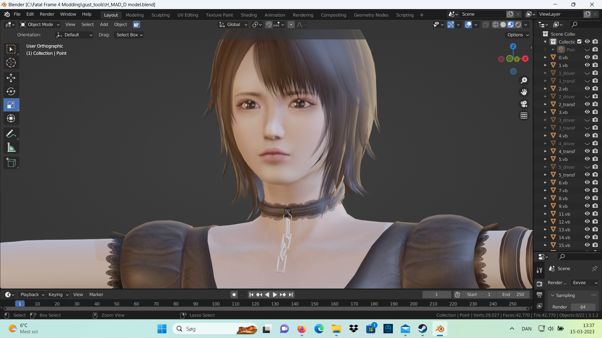Choose the Measure tool
The image size is (602, 338).
tap(11, 148)
